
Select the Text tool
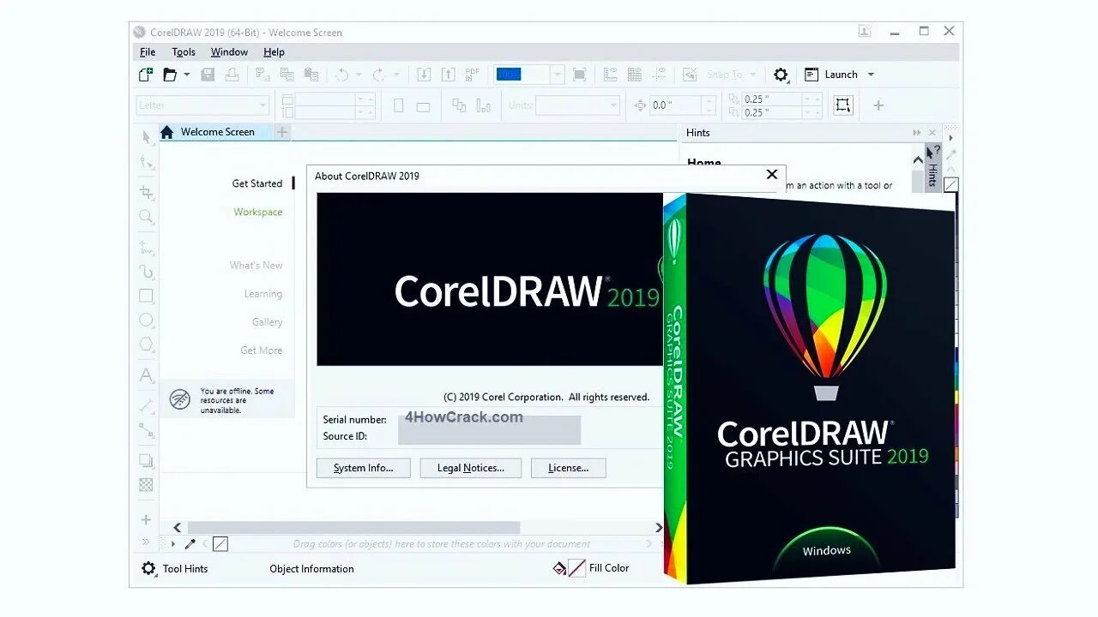coord(146,375)
